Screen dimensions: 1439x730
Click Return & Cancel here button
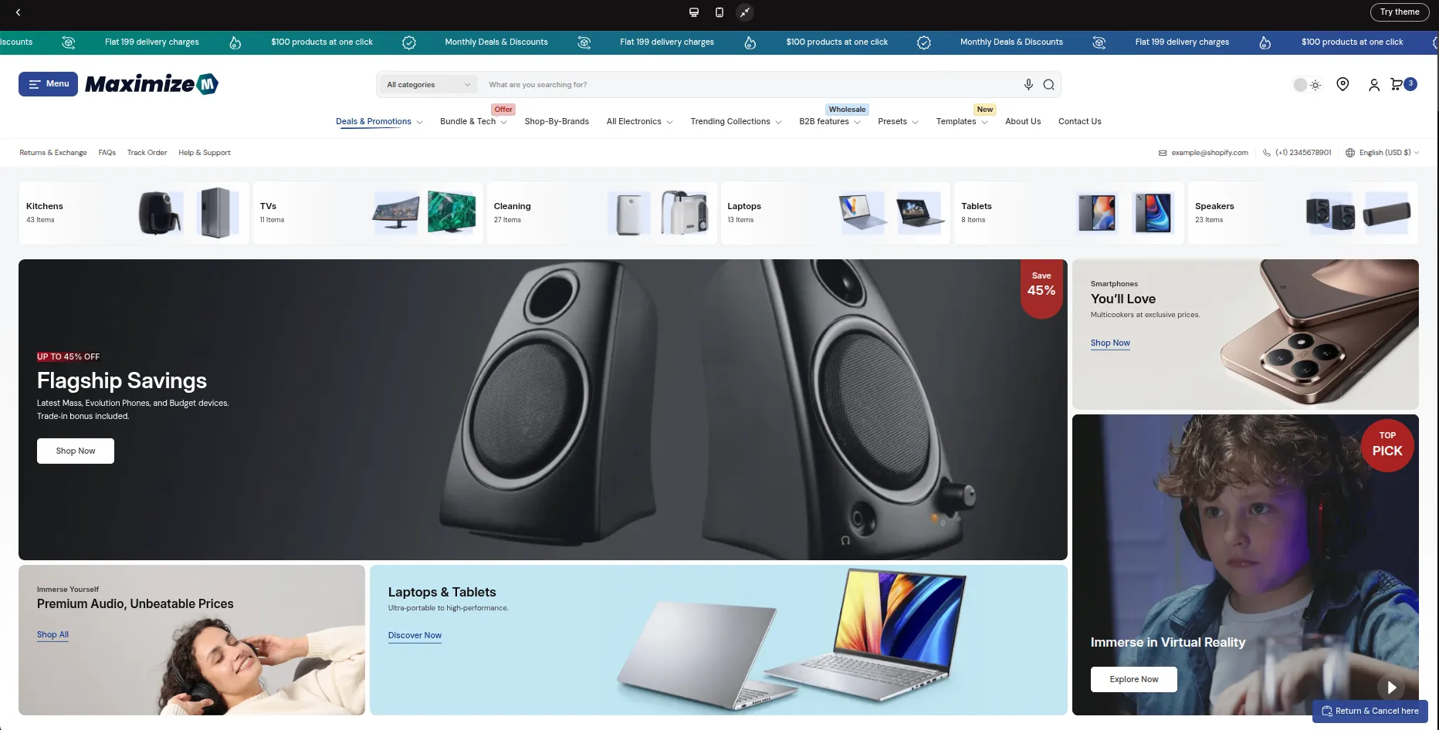(1370, 711)
